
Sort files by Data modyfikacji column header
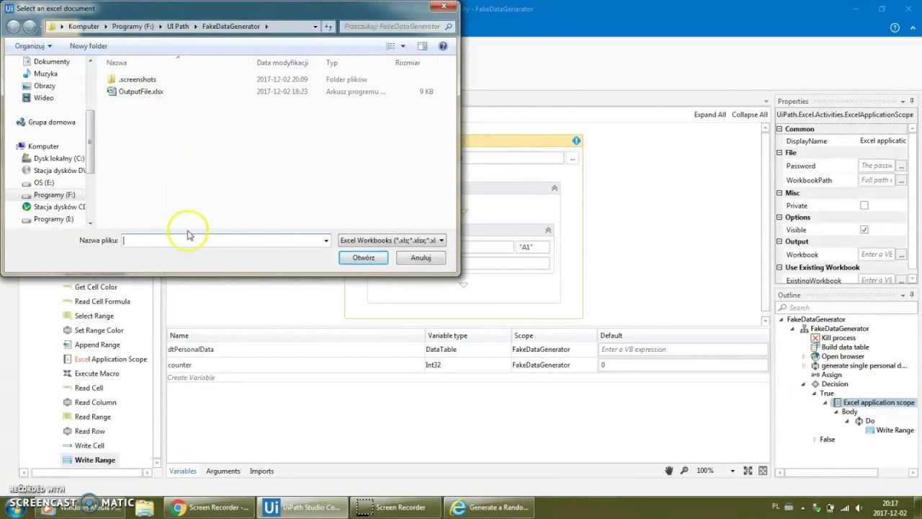click(282, 63)
